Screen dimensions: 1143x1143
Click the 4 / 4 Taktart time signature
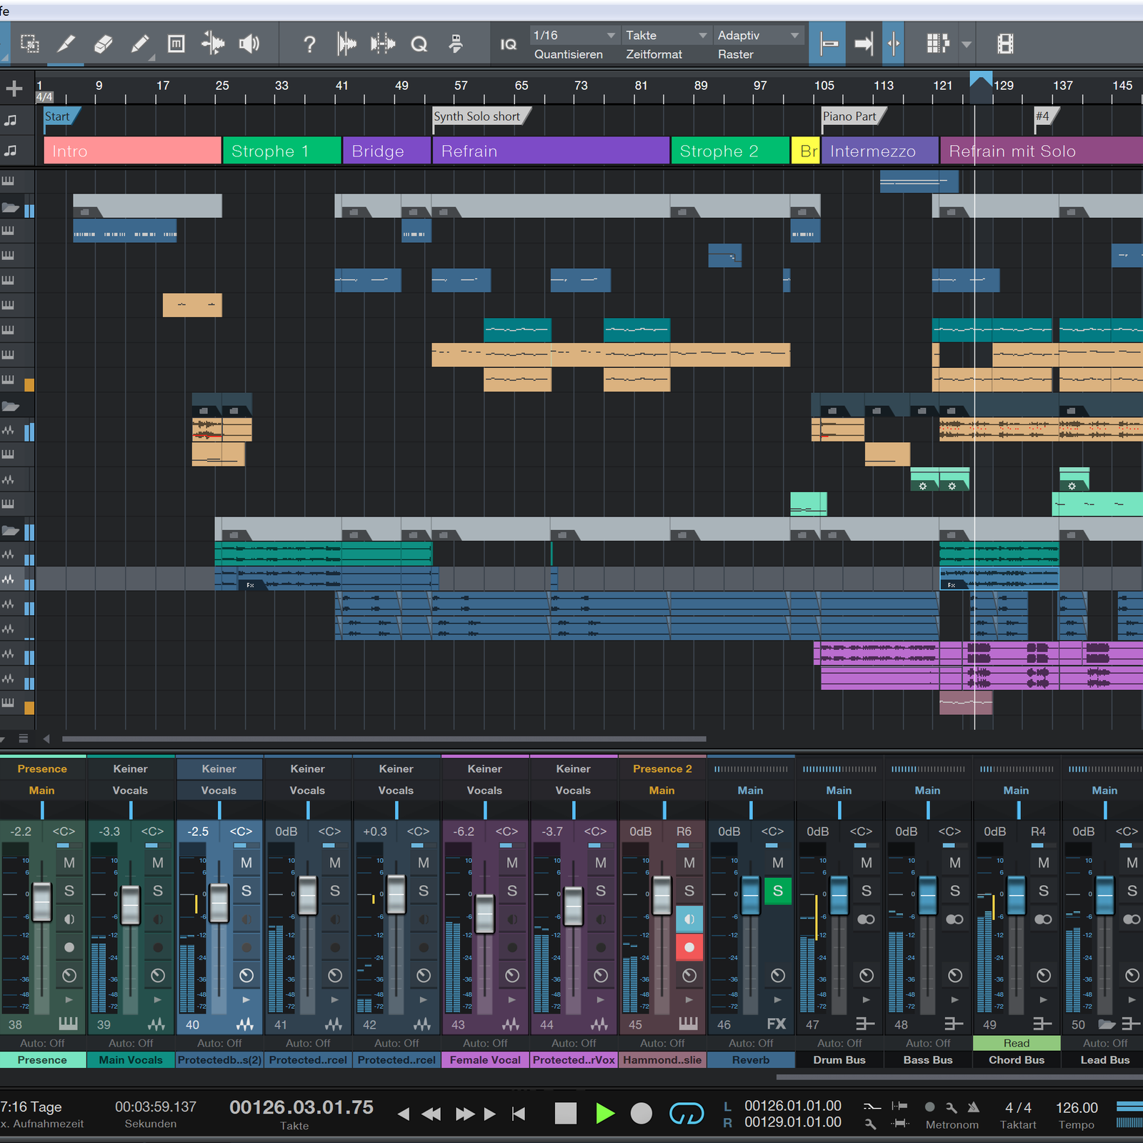[1018, 1107]
